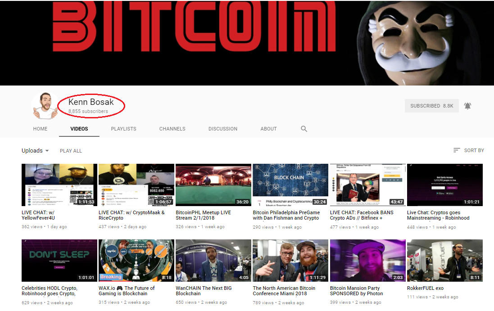The image size is (494, 311).
Task: Open Bitcoin Philadelphia PreGame video title
Action: 286,215
